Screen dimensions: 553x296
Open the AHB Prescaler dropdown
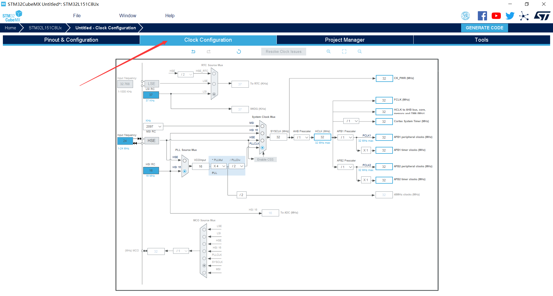(302, 137)
